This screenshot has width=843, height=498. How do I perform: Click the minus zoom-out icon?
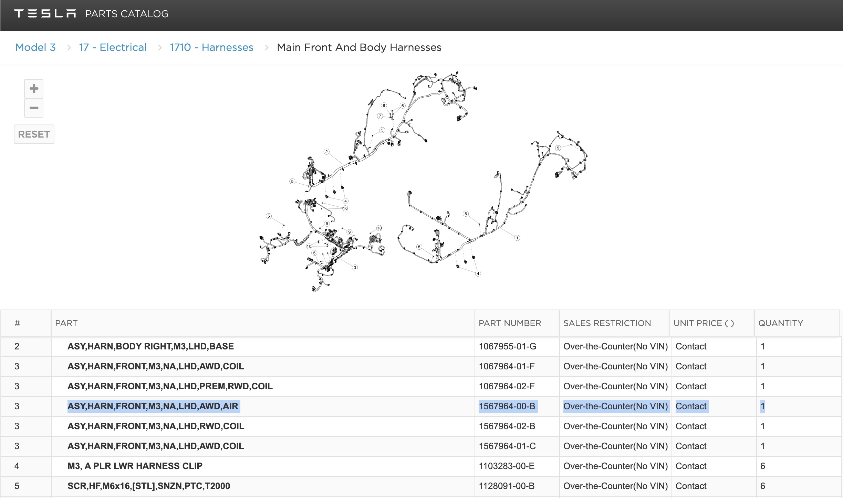34,108
